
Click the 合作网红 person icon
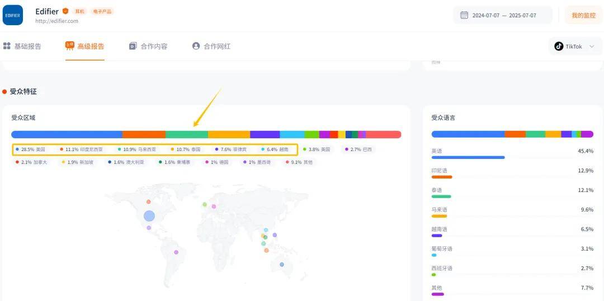coord(196,46)
